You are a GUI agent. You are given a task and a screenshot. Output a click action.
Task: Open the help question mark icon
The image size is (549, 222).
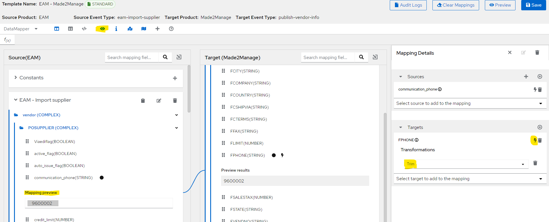coord(171,29)
